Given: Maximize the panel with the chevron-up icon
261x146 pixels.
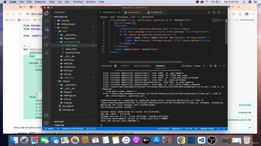Looking at the screenshot, I should pyautogui.click(x=220, y=66).
